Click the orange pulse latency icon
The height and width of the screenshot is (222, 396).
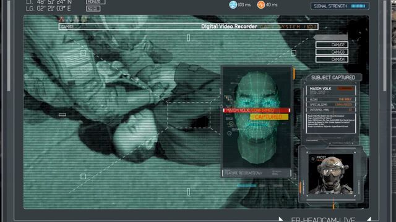point(261,4)
